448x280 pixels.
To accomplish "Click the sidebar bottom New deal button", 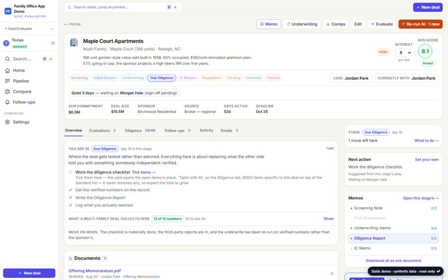I will (x=29, y=273).
